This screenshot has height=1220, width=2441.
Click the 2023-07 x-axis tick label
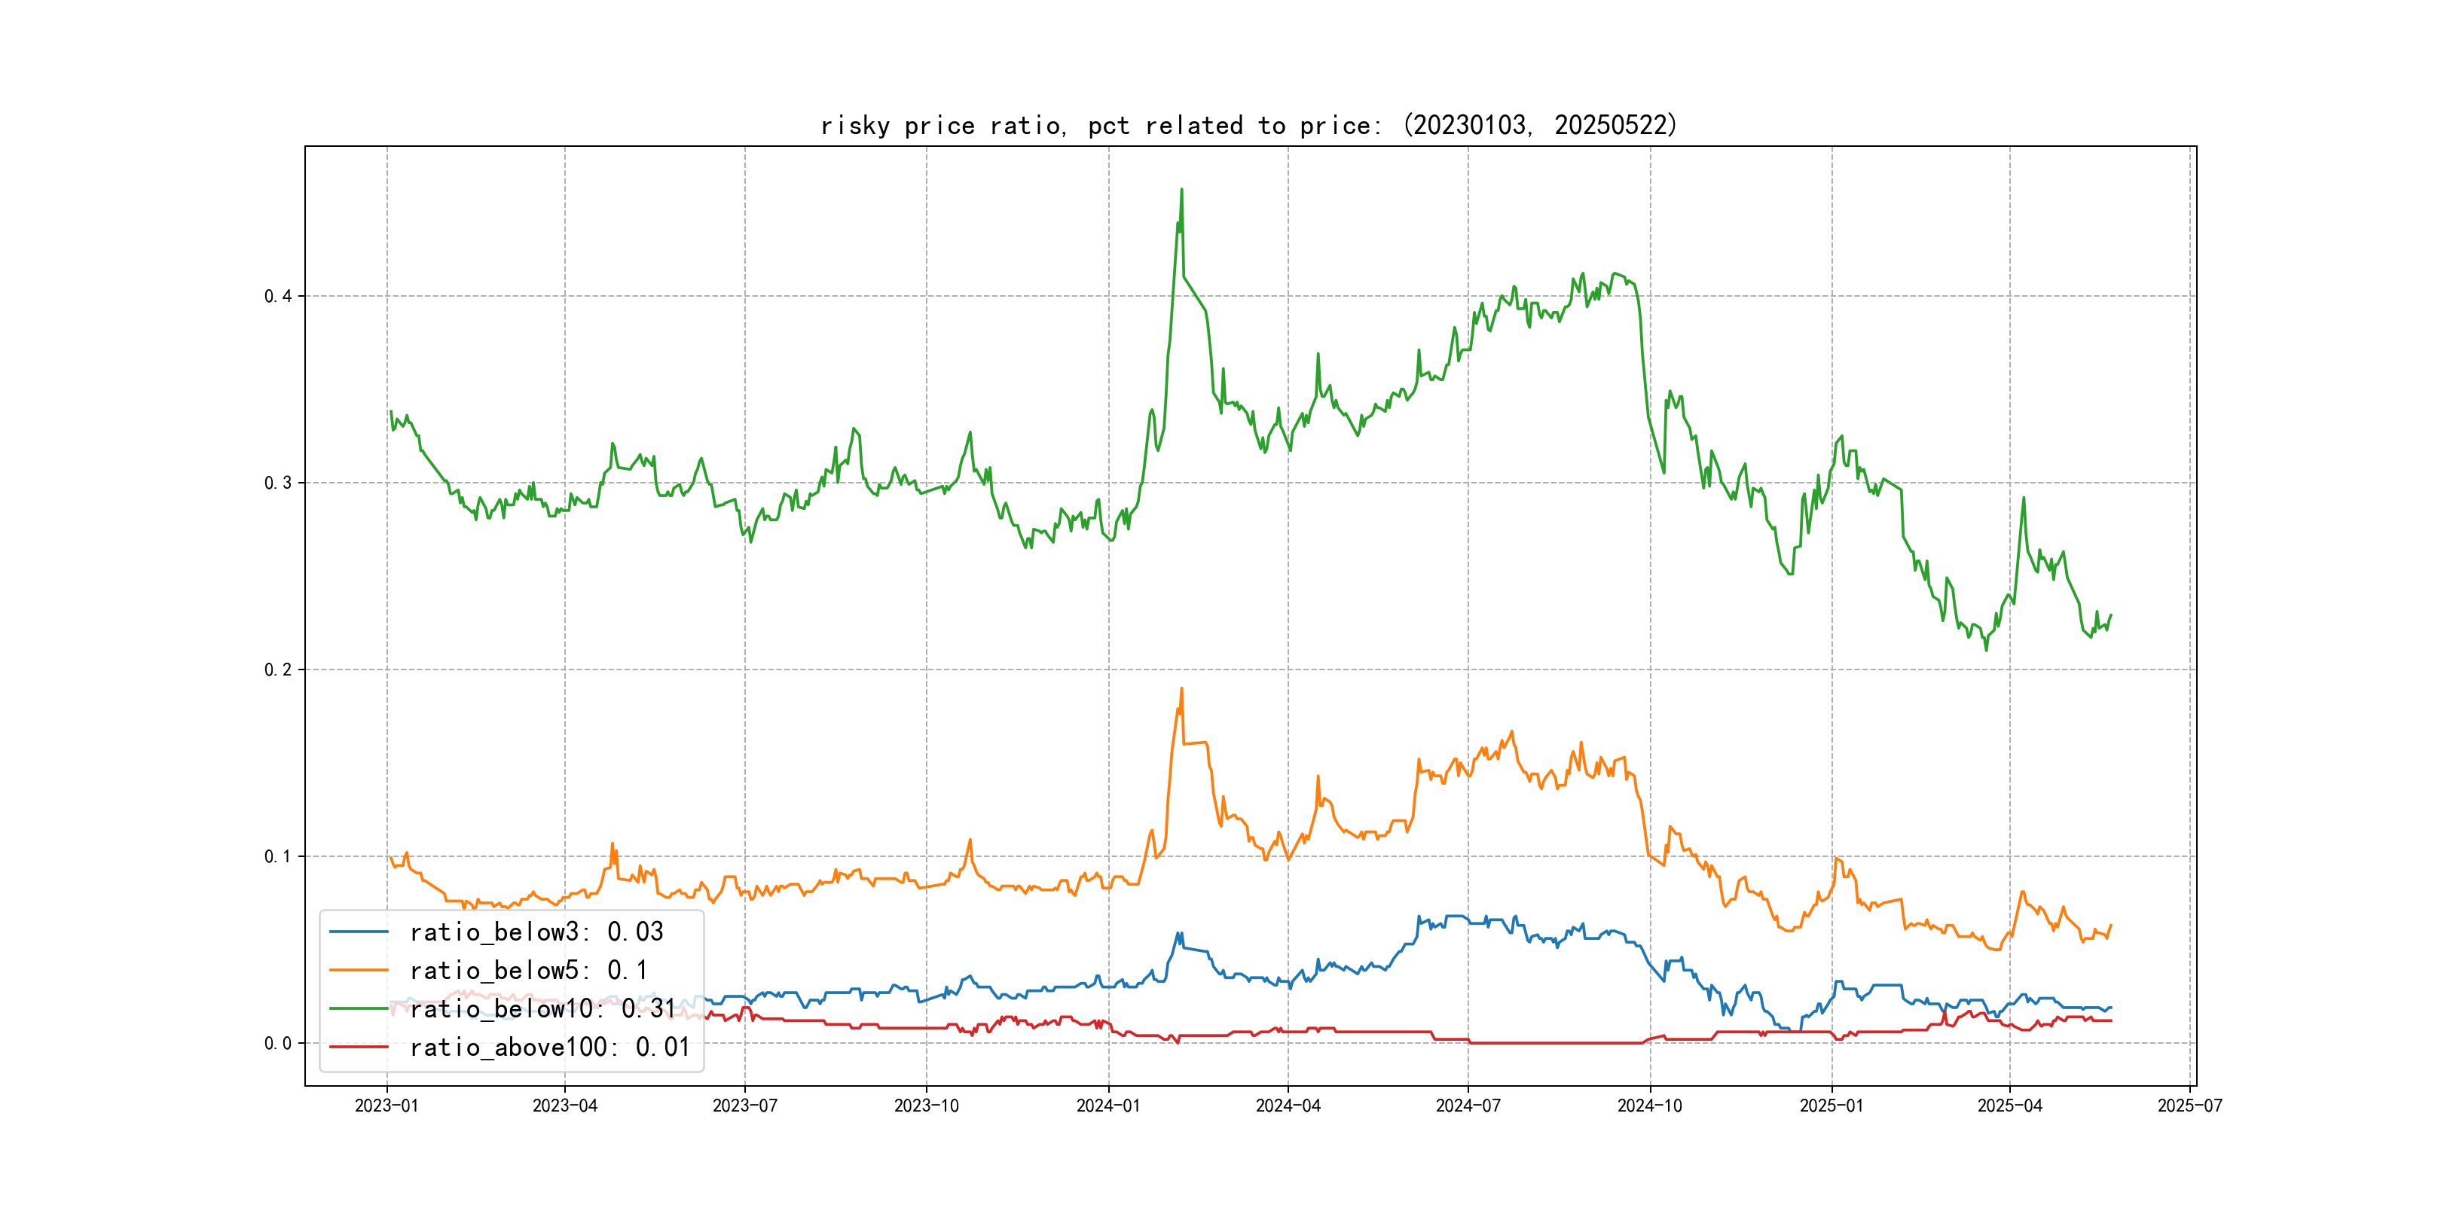coord(745,1106)
